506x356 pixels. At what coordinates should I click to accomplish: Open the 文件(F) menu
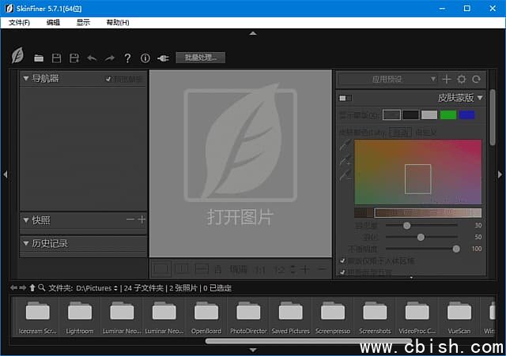point(19,23)
